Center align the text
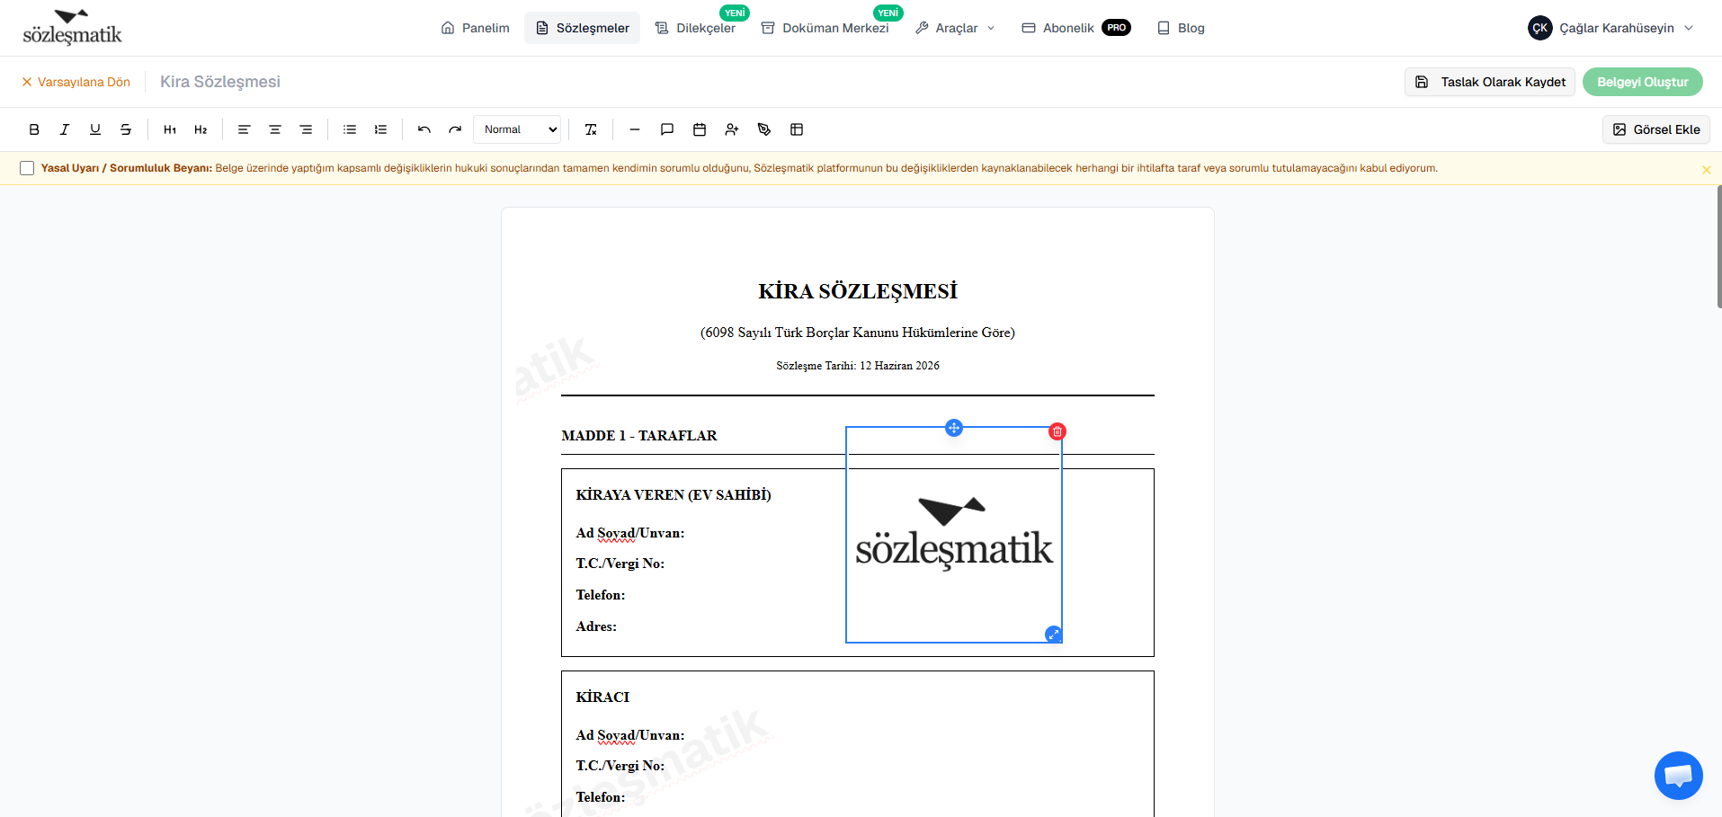Screen dimensions: 1722x817 click(x=275, y=129)
